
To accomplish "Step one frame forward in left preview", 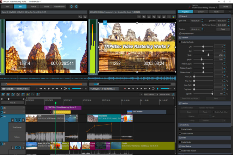I will (53, 88).
